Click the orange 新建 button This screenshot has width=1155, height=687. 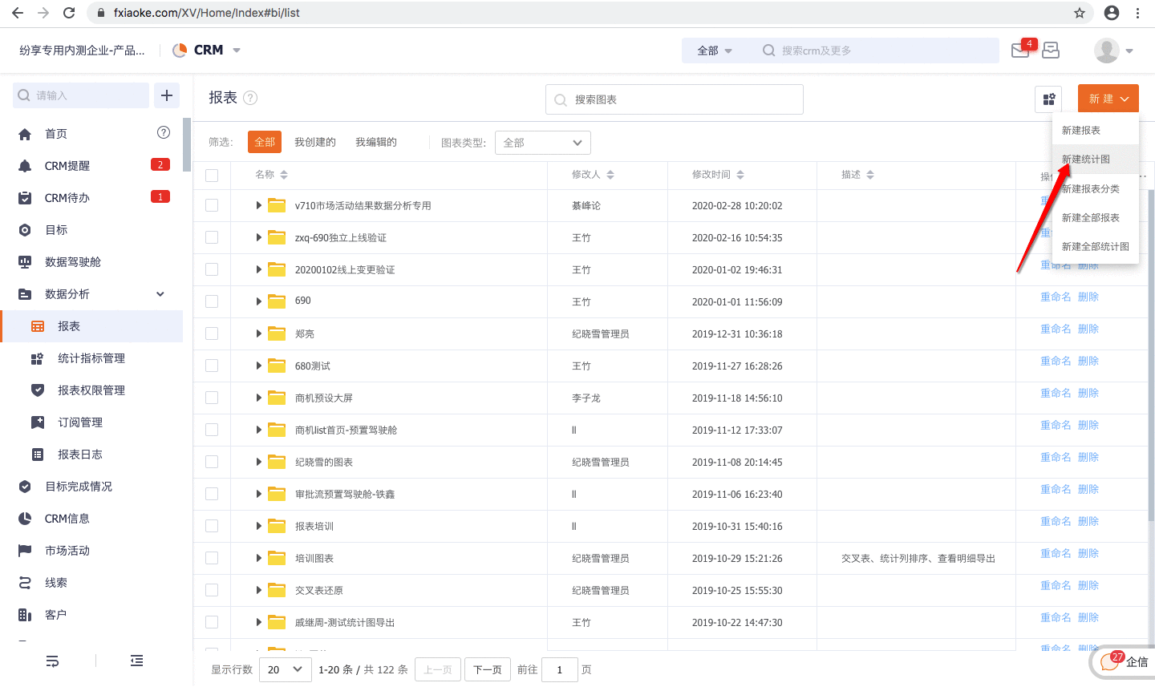1108,99
